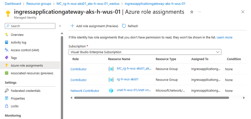This screenshot has height=119, width=251.
Task: Click Microsoft.Network/... resource type cell
Action: click(170, 91)
